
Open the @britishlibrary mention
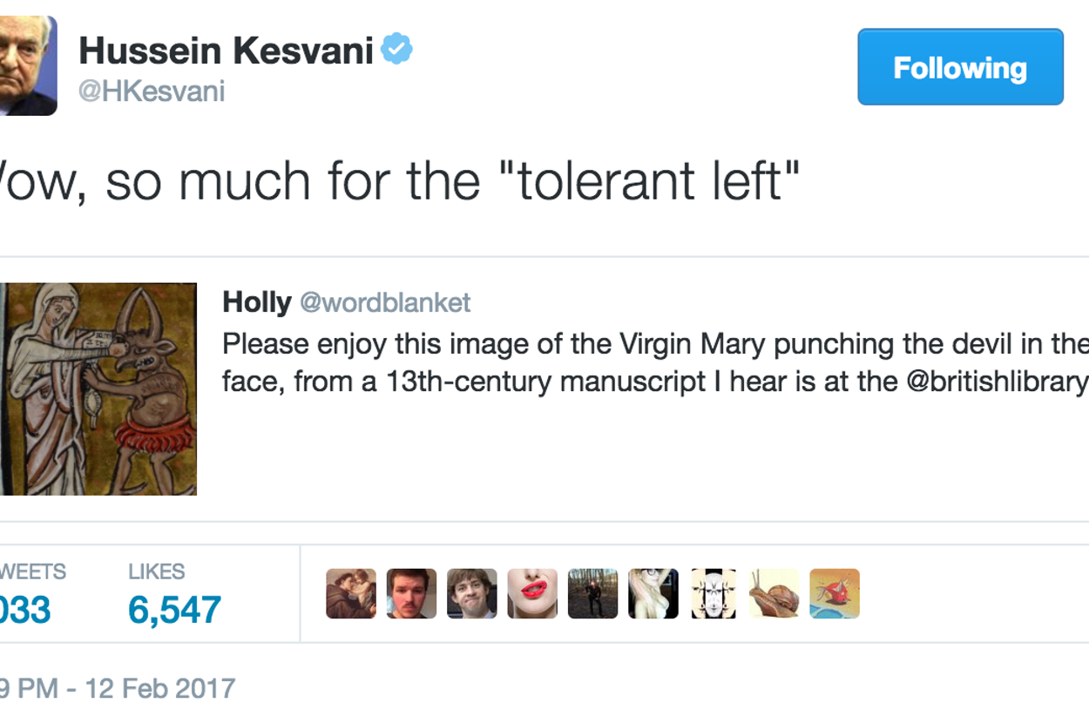point(997,381)
